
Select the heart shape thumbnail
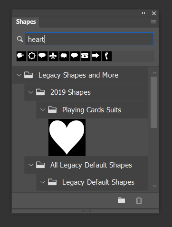point(67,138)
